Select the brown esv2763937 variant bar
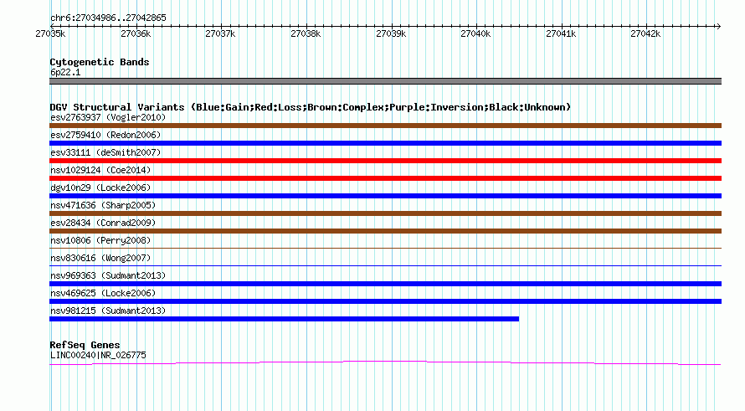This screenshot has width=745, height=411. point(385,126)
